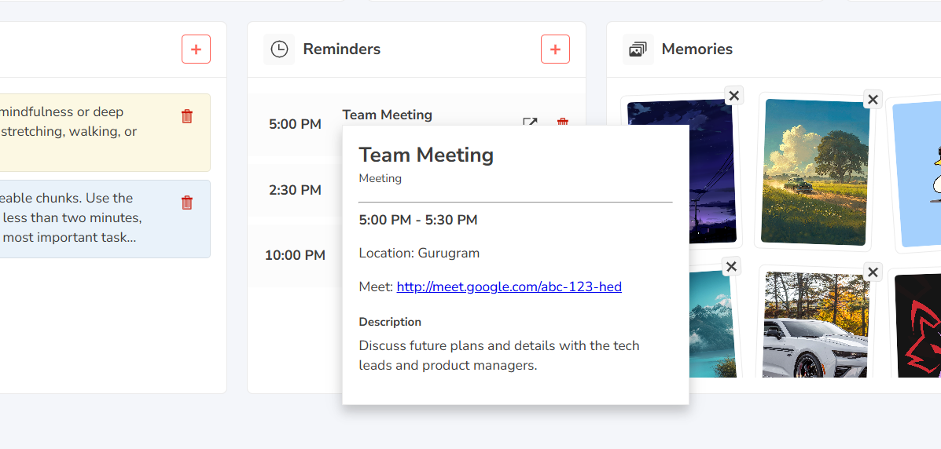Open the meet.google.com/abc-123-hed link
This screenshot has height=449, width=941.
[x=509, y=287]
